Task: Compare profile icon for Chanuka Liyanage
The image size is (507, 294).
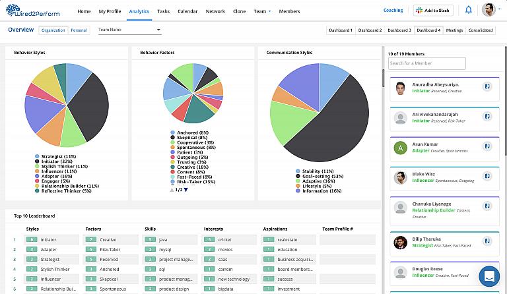Action: click(487, 206)
